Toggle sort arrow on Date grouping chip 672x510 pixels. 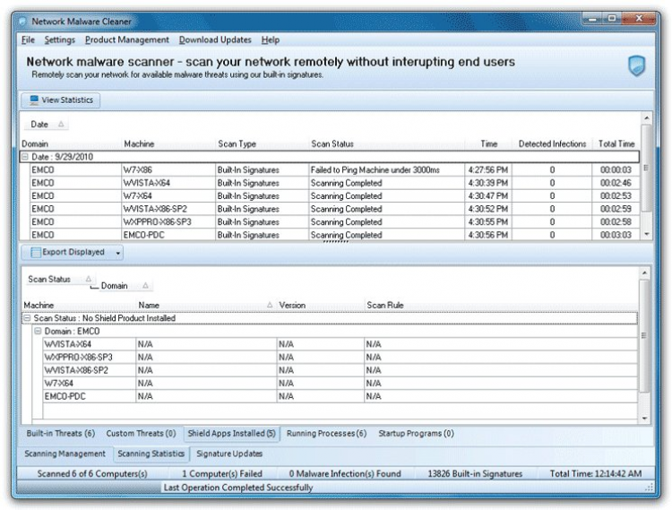(61, 125)
